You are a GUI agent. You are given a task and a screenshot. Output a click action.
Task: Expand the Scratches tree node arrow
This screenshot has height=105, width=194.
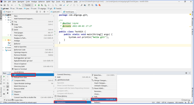(3, 50)
